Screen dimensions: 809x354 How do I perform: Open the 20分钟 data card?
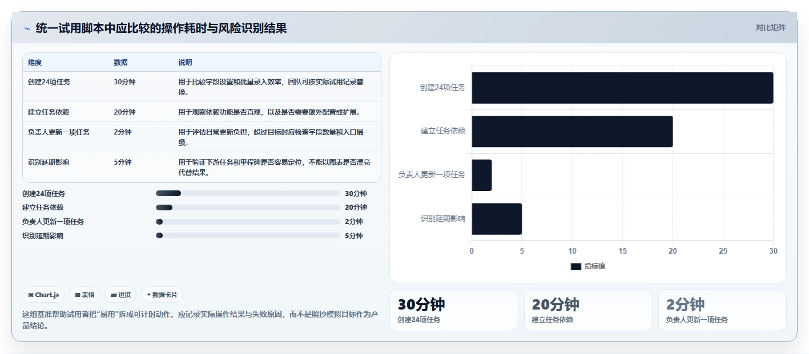pyautogui.click(x=588, y=310)
